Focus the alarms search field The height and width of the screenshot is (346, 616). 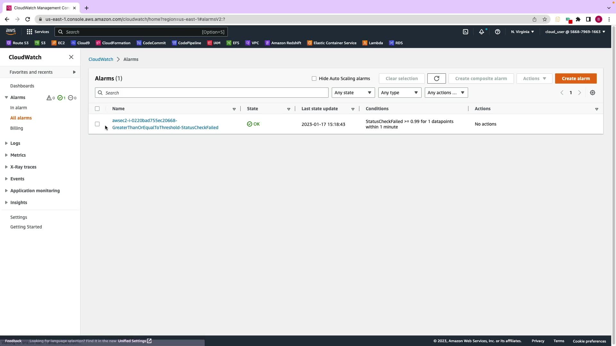click(212, 93)
